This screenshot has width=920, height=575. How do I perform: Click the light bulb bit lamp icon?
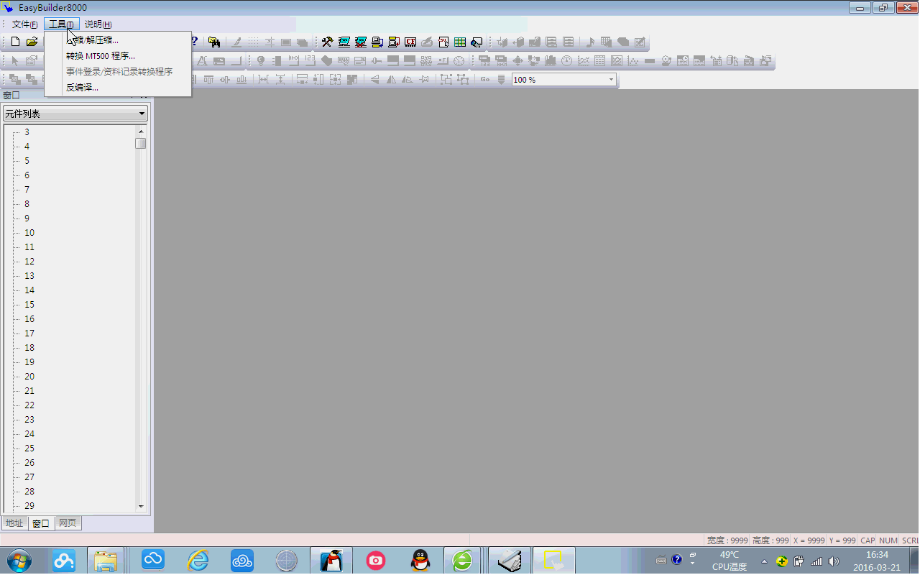point(260,61)
